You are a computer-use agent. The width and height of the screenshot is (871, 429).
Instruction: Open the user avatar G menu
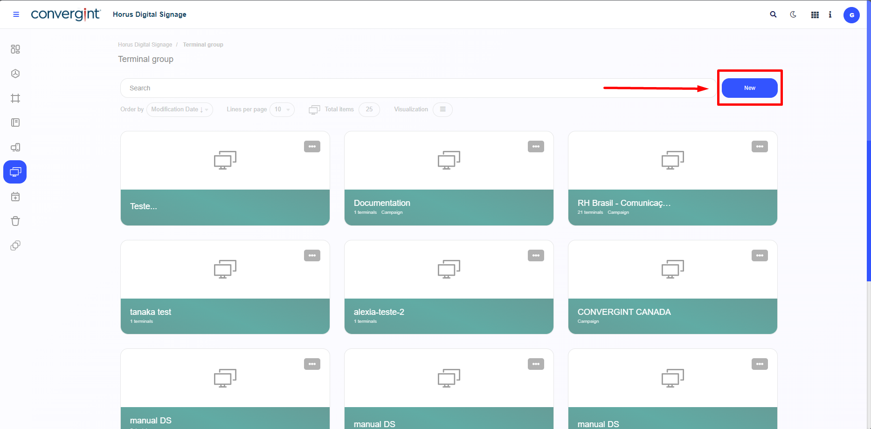tap(851, 15)
